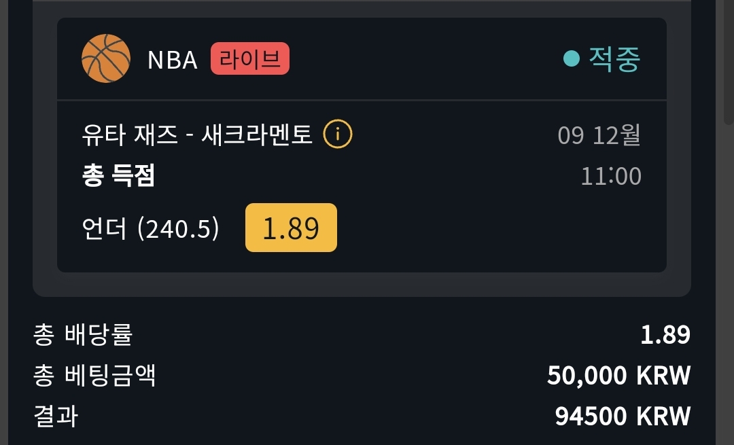Select the NBA league label
This screenshot has height=445, width=734.
coord(172,60)
